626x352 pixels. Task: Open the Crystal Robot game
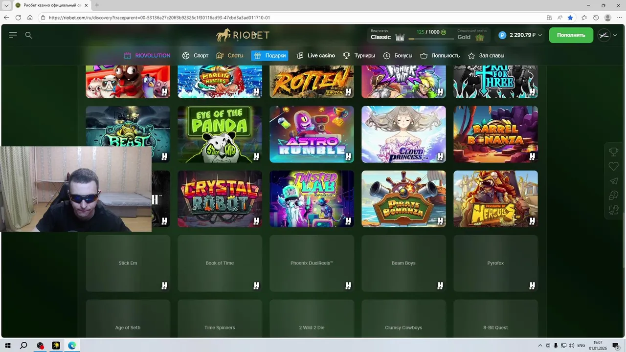click(220, 198)
